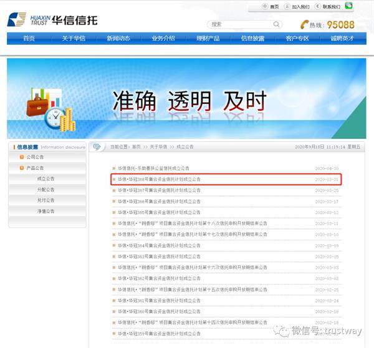Open the 诚聘英才 navigation menu
Image resolution: width=374 pixels, height=348 pixels.
(342, 39)
